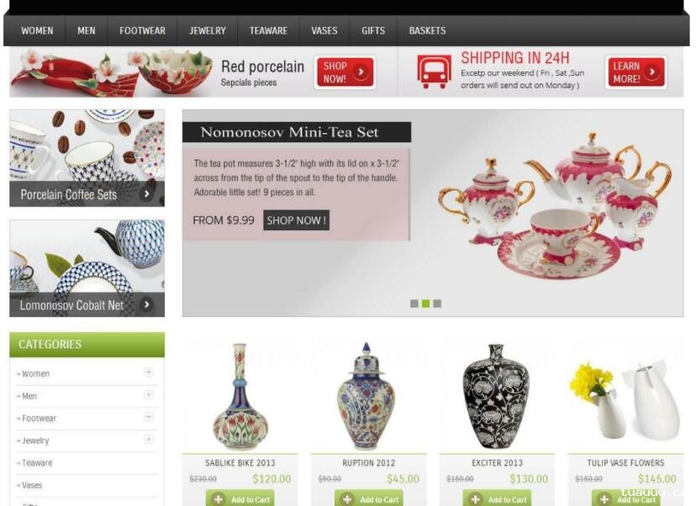Click dark SHOP NOW! button on tea set
The height and width of the screenshot is (506, 696).
(296, 220)
